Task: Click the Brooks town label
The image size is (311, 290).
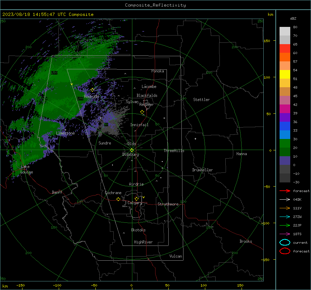Action: [246, 241]
